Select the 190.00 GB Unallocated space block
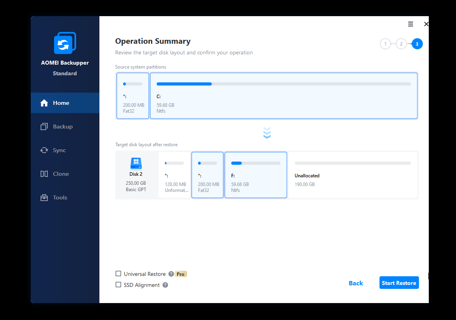456x320 pixels. point(352,175)
